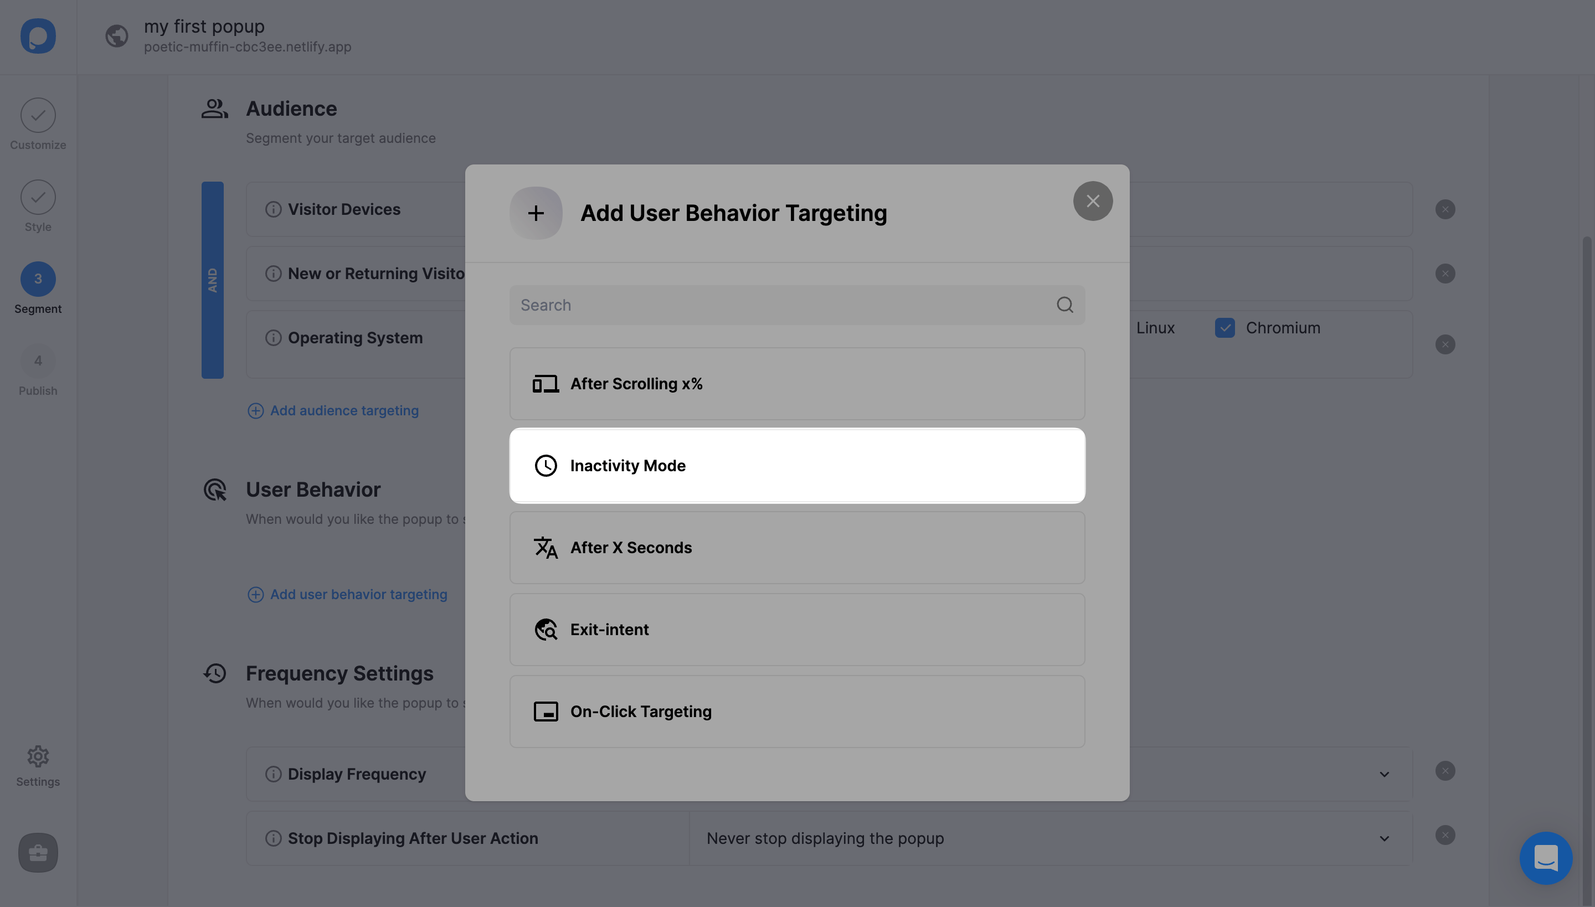Screen dimensions: 1595x907
Task: Click Add user behavior targeting link
Action: click(x=358, y=594)
